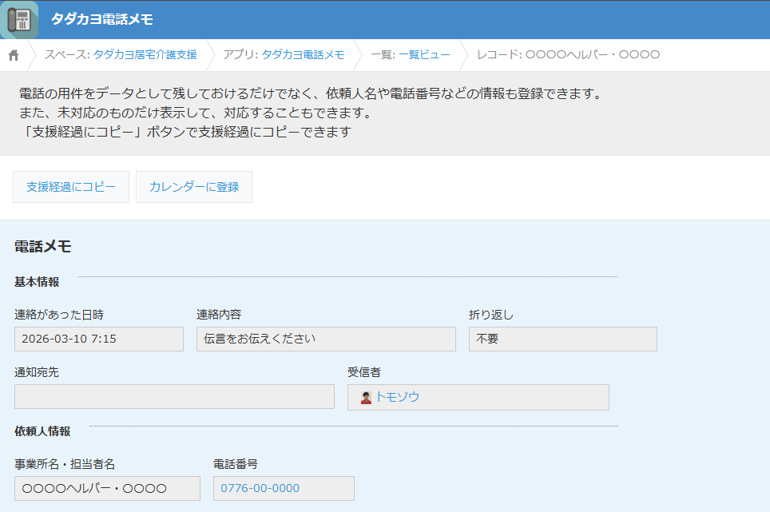The width and height of the screenshot is (770, 512).
Task: Click the 依頼人情報 group label
Action: point(42,431)
